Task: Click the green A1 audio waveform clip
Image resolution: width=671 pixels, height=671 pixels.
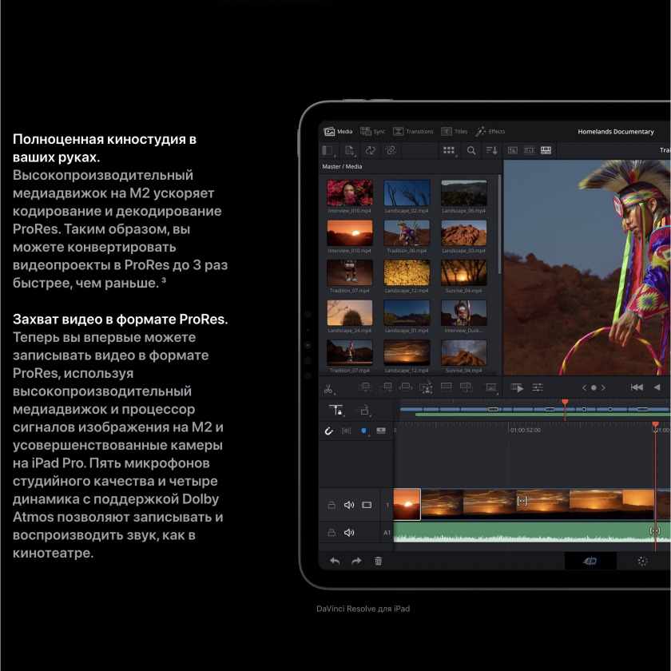Action: point(531,532)
